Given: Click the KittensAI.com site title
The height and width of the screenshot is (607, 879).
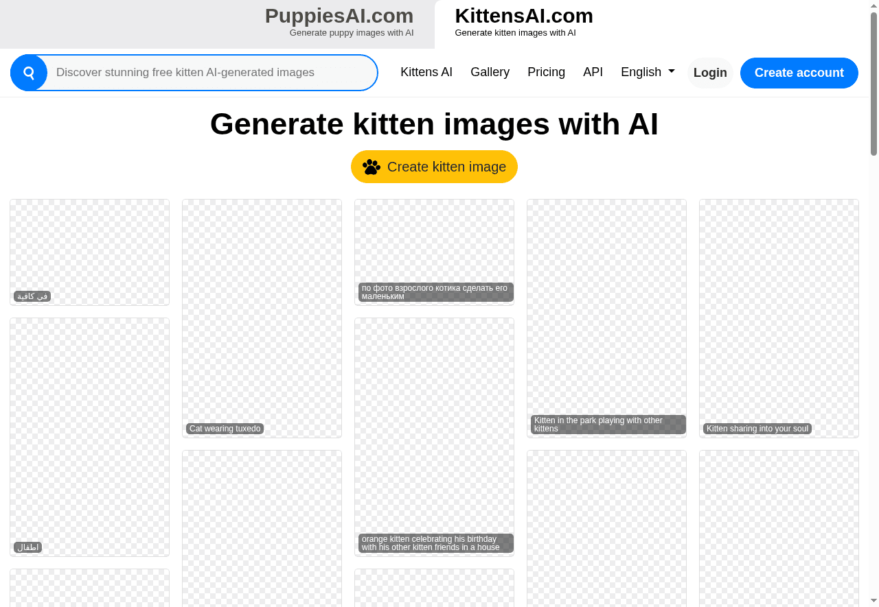Looking at the screenshot, I should point(524,16).
